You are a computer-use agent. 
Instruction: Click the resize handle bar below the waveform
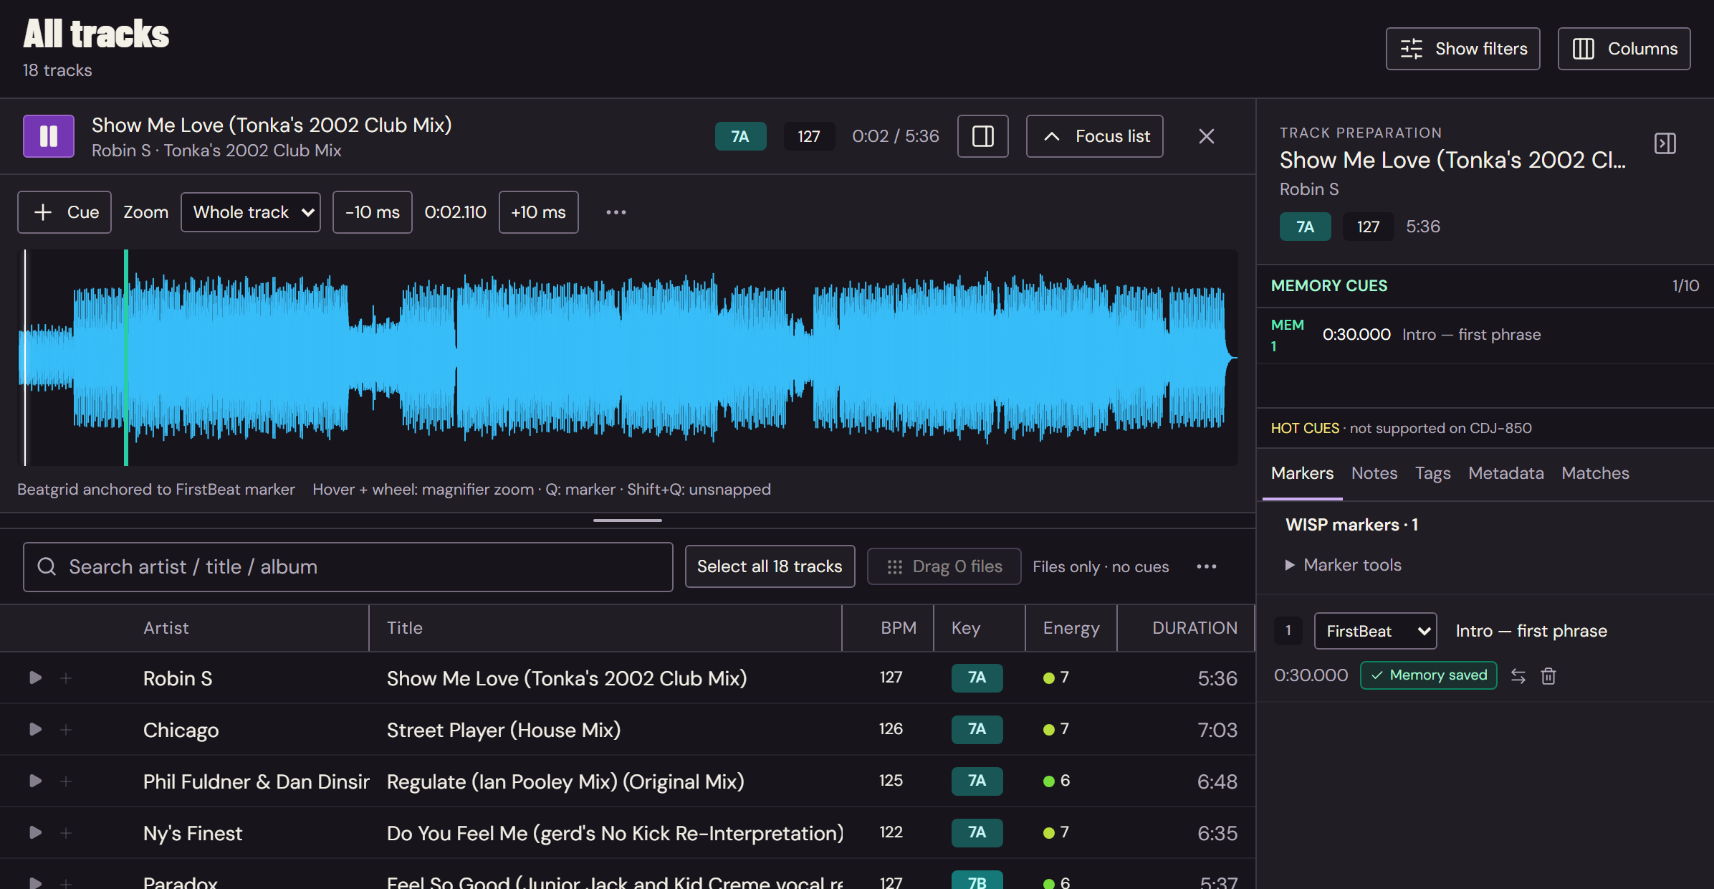pos(628,520)
